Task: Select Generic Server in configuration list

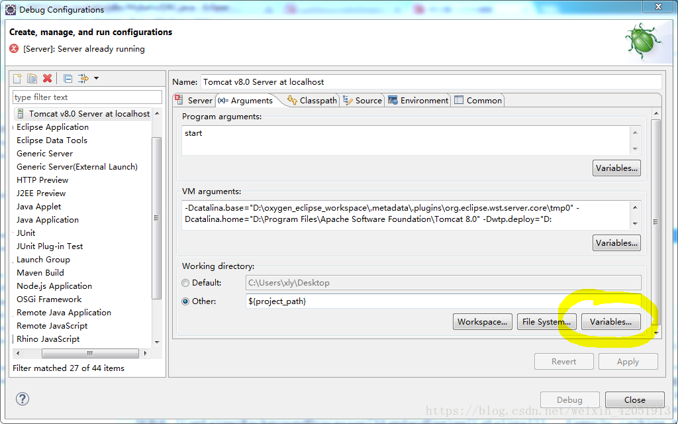Action: pos(44,154)
